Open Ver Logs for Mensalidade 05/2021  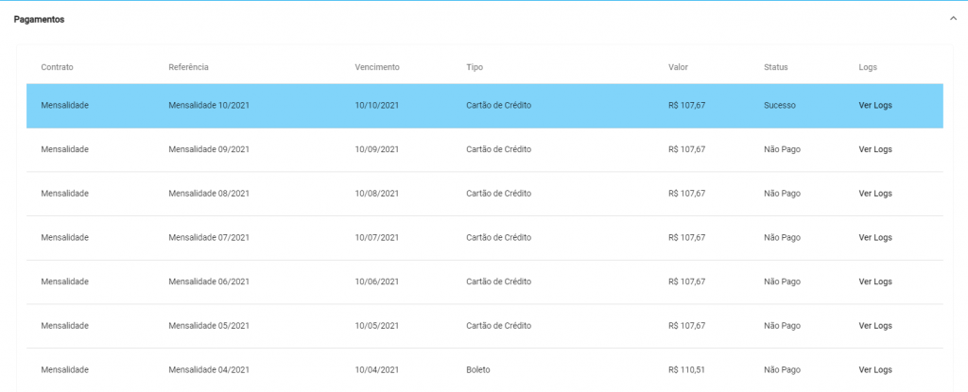pos(874,326)
